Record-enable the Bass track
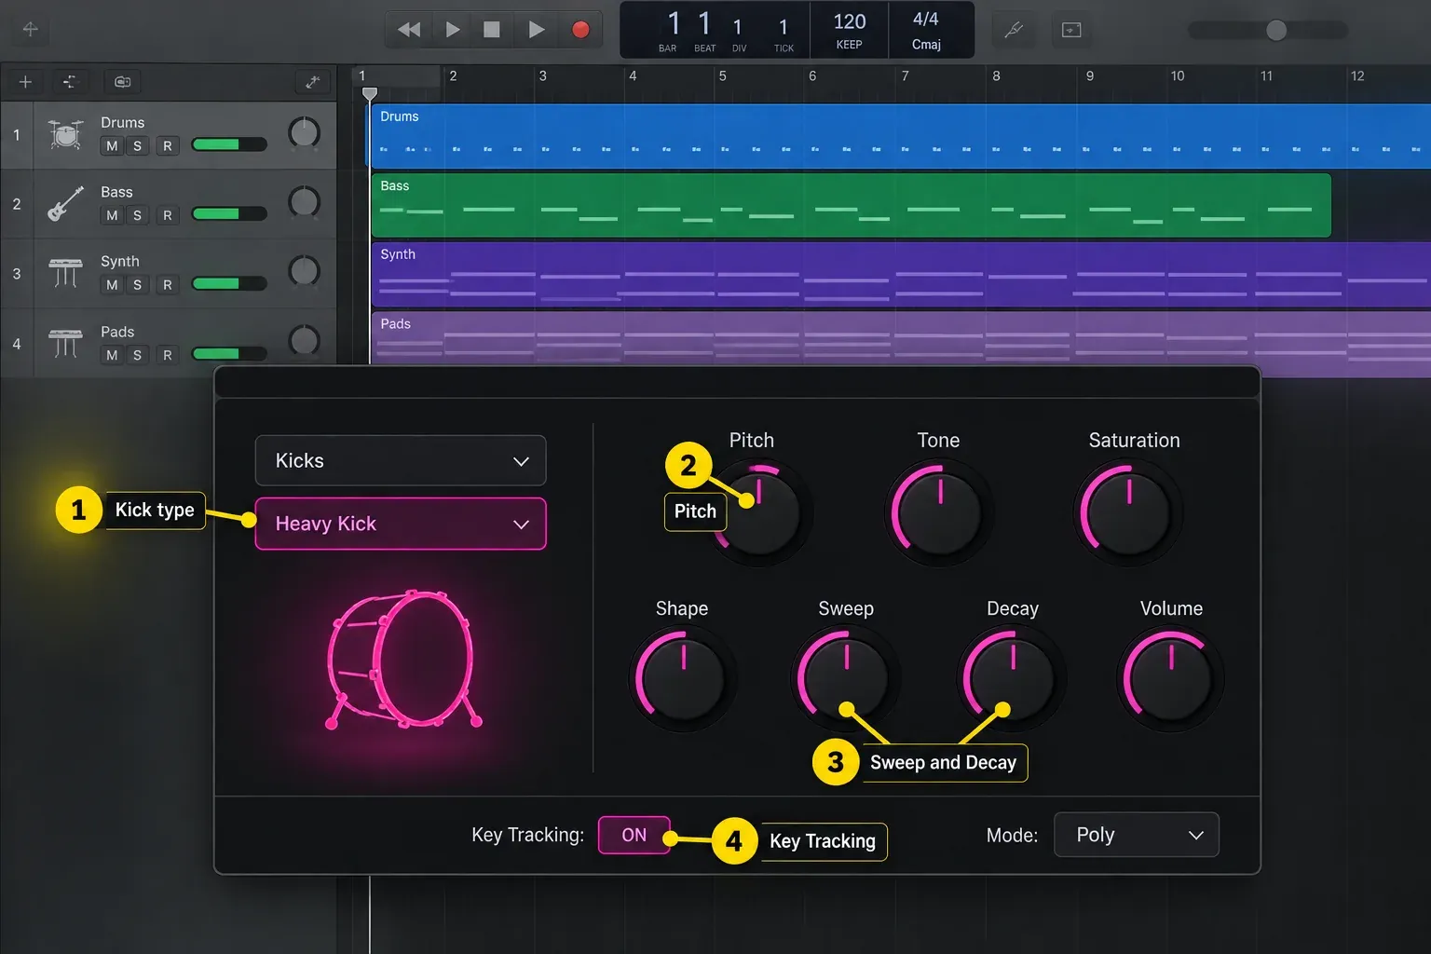The image size is (1431, 954). (167, 215)
